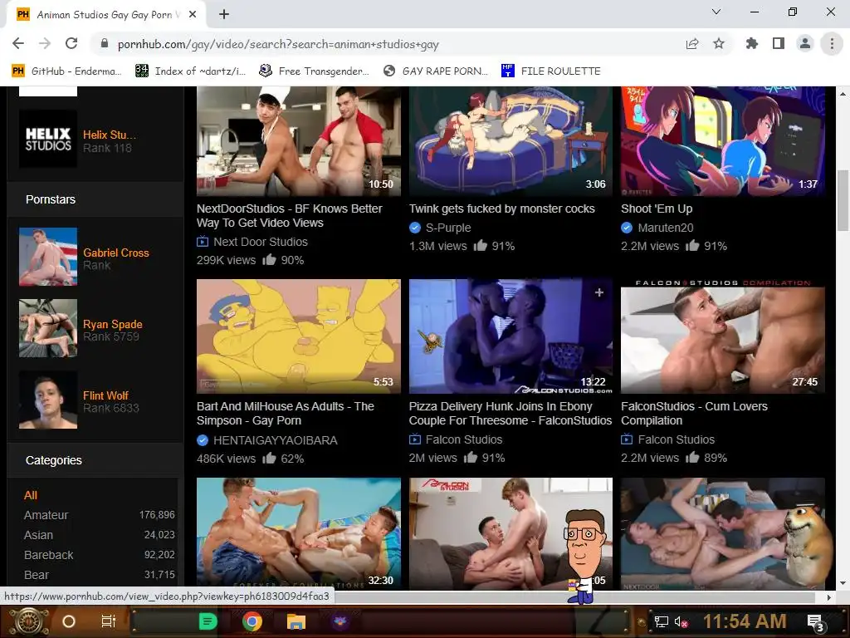The height and width of the screenshot is (638, 850).
Task: Open the FILE ROULETTE bookmark
Action: coord(551,71)
